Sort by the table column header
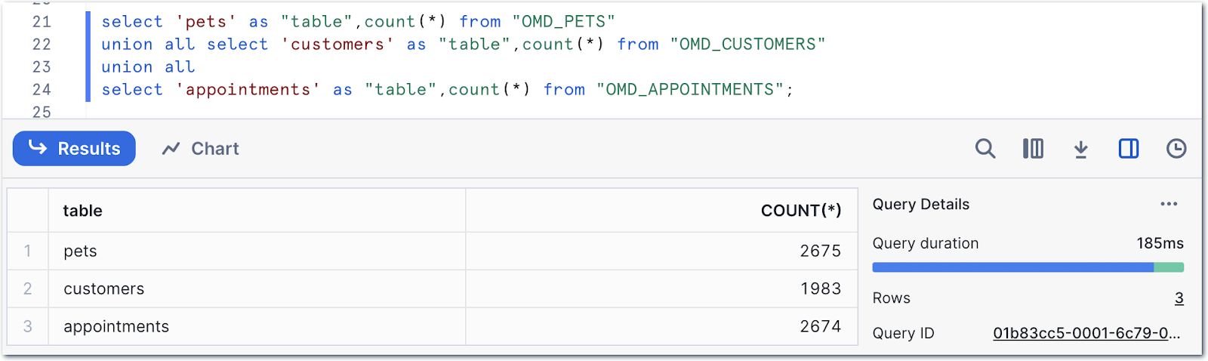 tap(83, 211)
